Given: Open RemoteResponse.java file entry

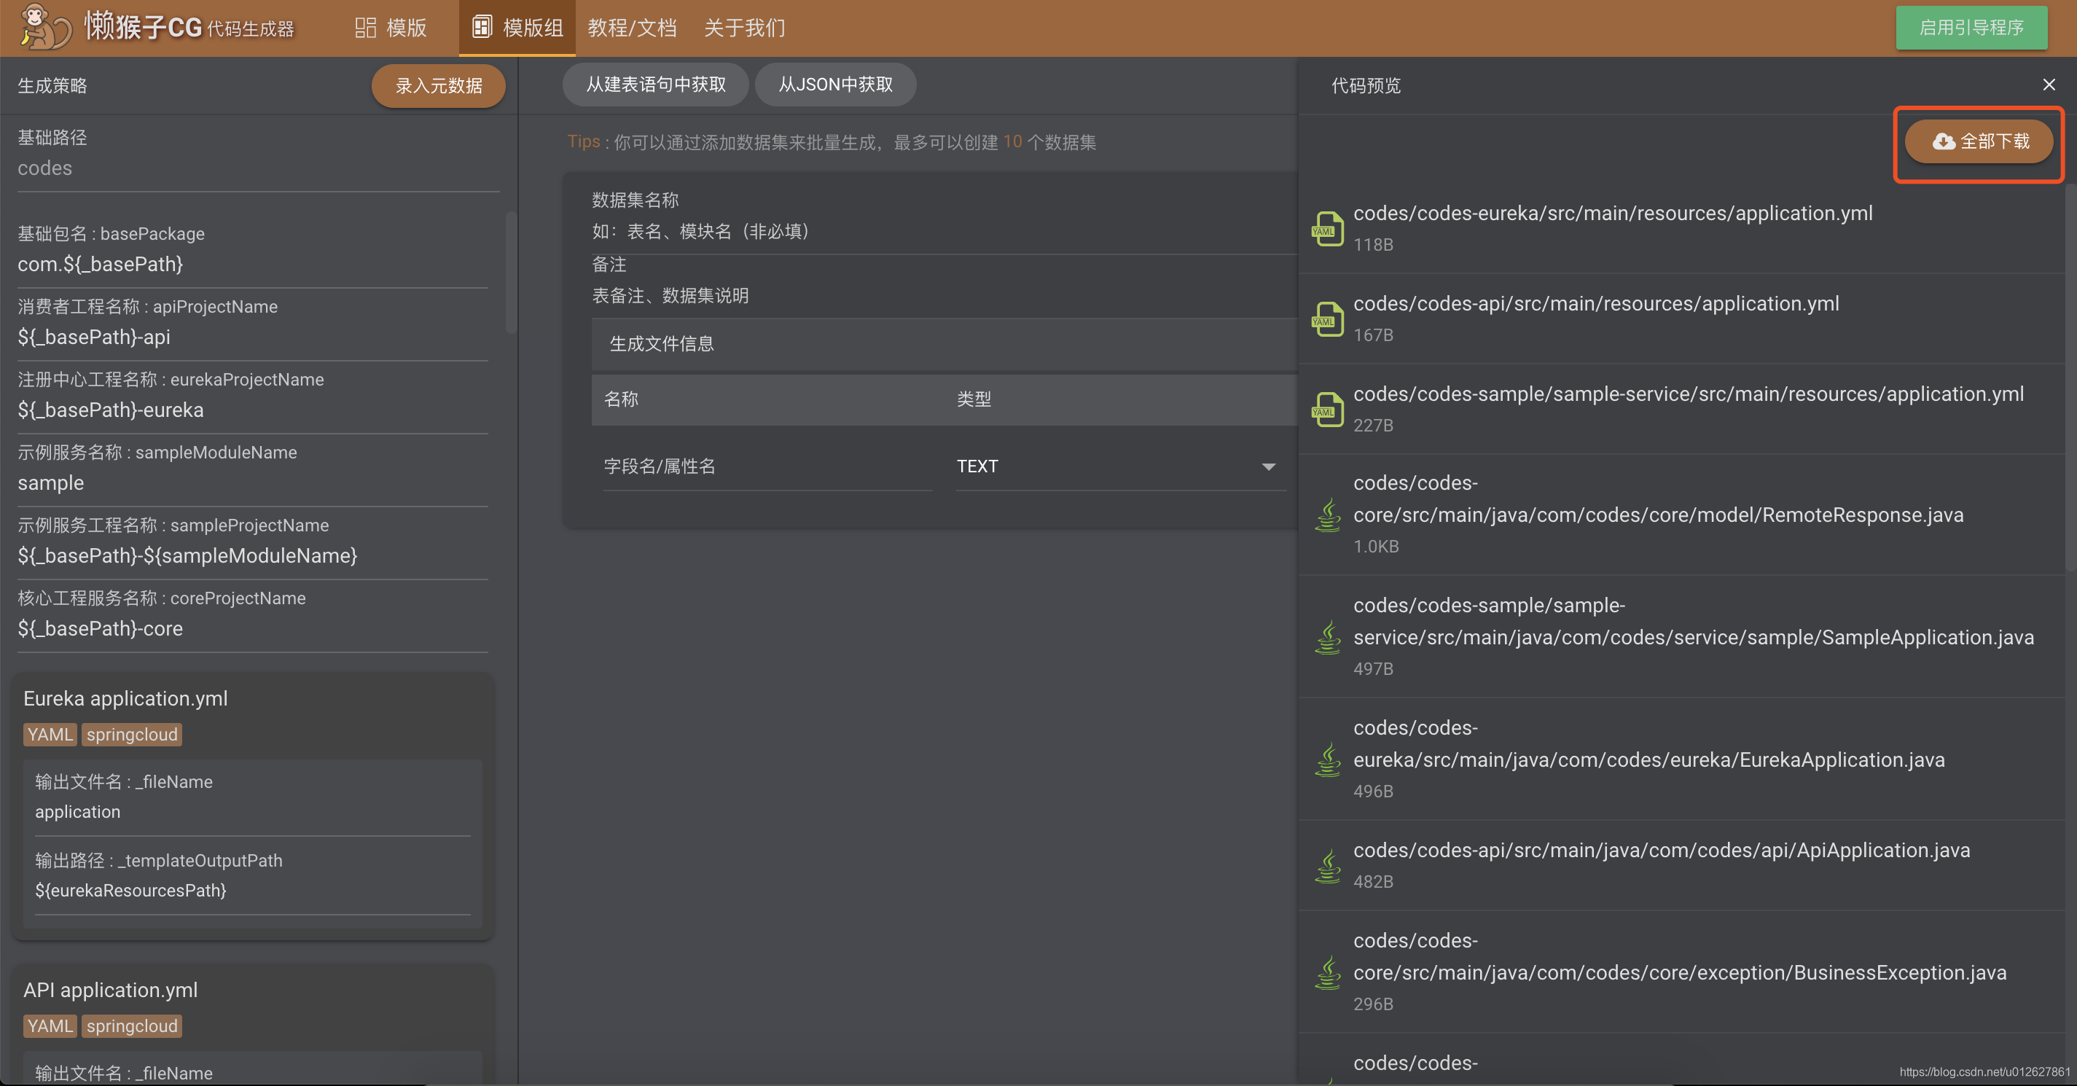Looking at the screenshot, I should (1682, 515).
